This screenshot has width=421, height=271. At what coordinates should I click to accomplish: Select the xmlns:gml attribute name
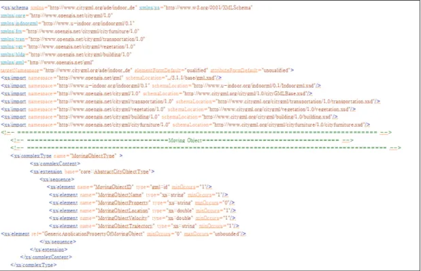tap(12, 63)
